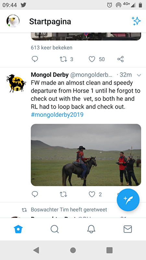Share the video tweet
146x260 pixels.
pyautogui.click(x=120, y=59)
